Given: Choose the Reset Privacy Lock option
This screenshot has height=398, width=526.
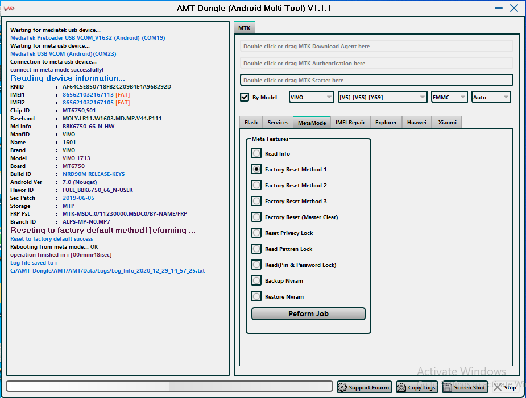Looking at the screenshot, I should coord(257,233).
